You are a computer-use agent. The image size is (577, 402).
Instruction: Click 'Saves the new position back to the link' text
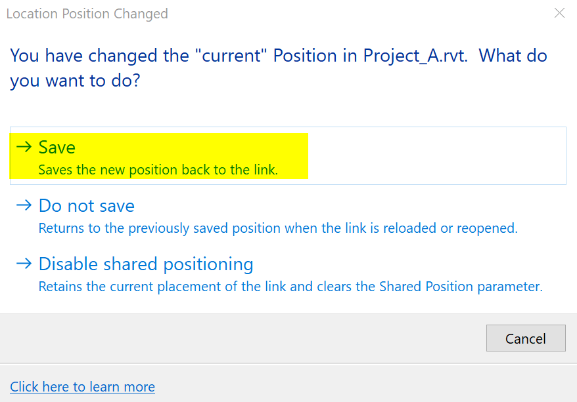click(x=158, y=170)
